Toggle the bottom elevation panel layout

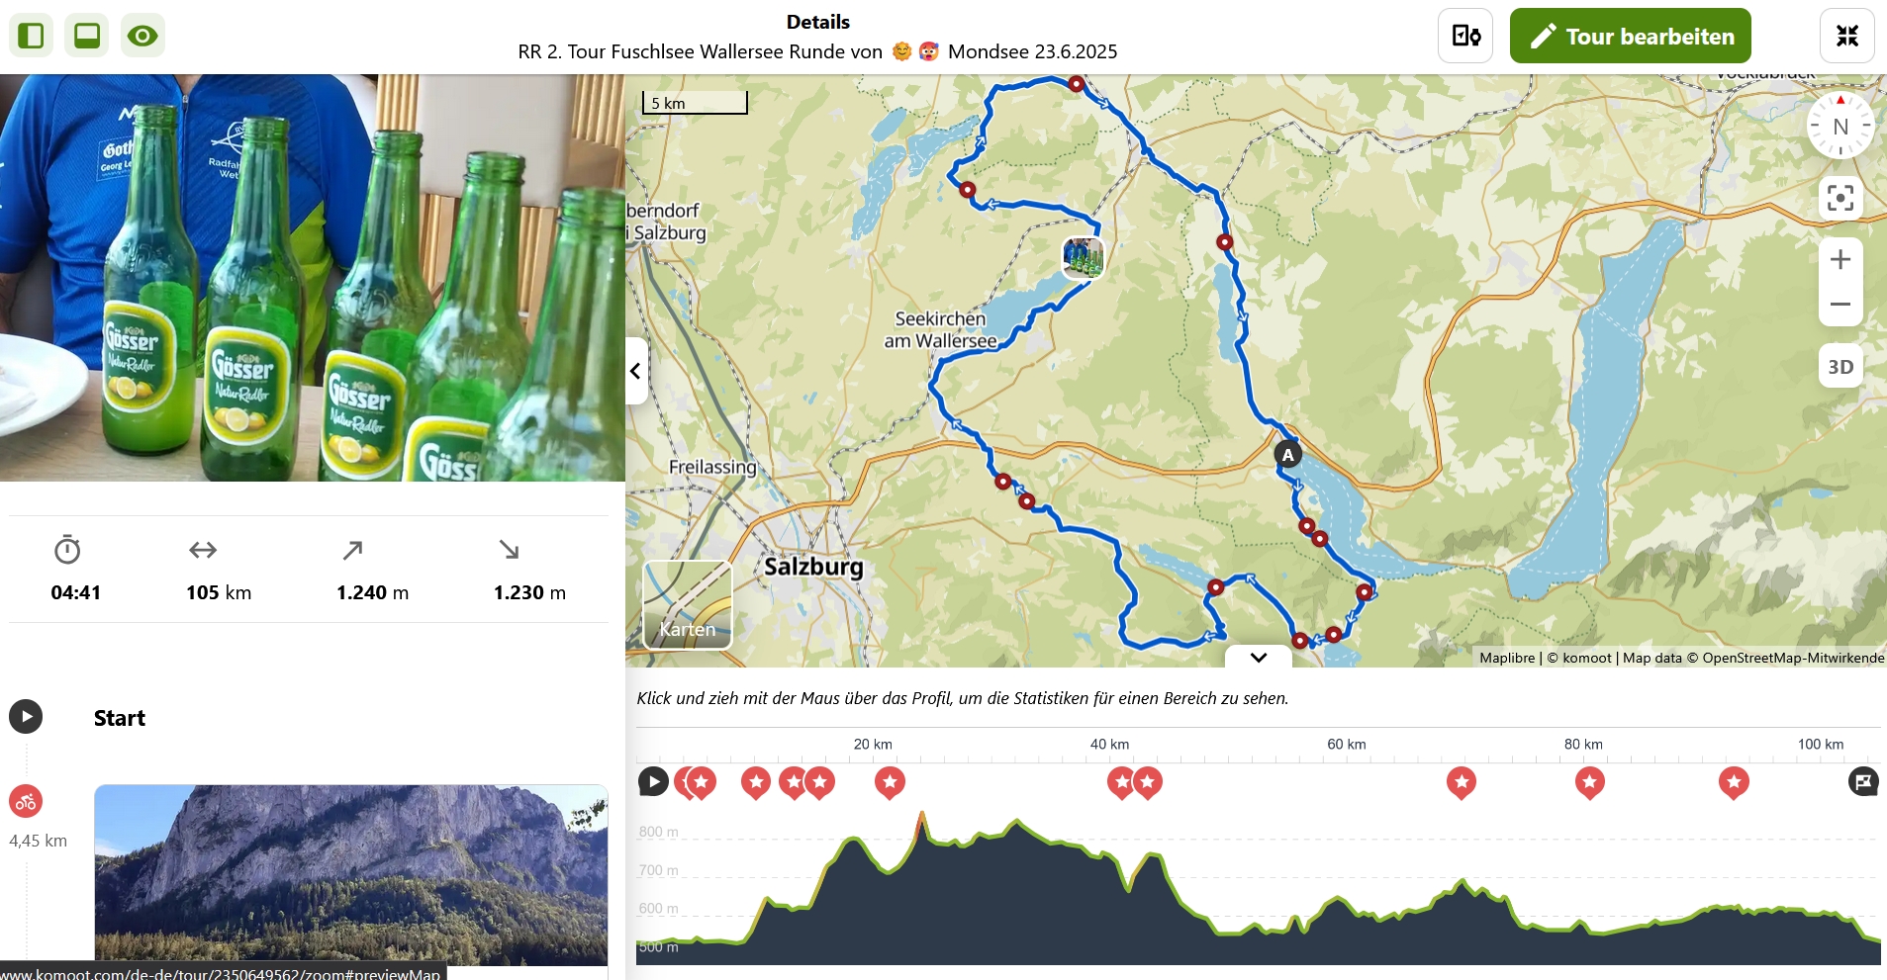click(x=87, y=37)
